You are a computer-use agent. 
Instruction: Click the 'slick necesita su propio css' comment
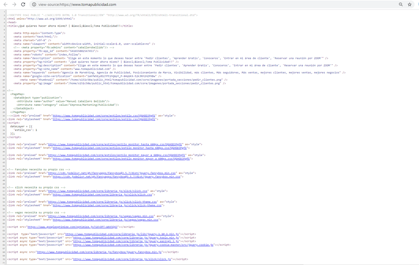[36, 187]
